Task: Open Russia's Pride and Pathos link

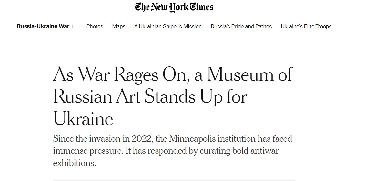Action: (x=241, y=26)
